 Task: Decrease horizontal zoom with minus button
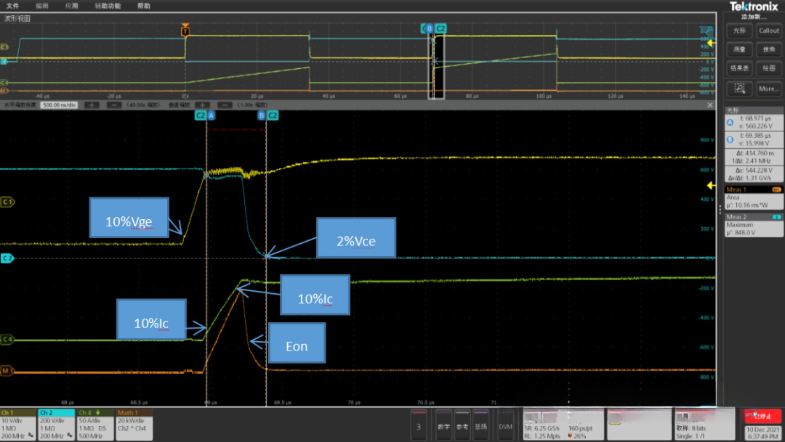click(x=113, y=105)
